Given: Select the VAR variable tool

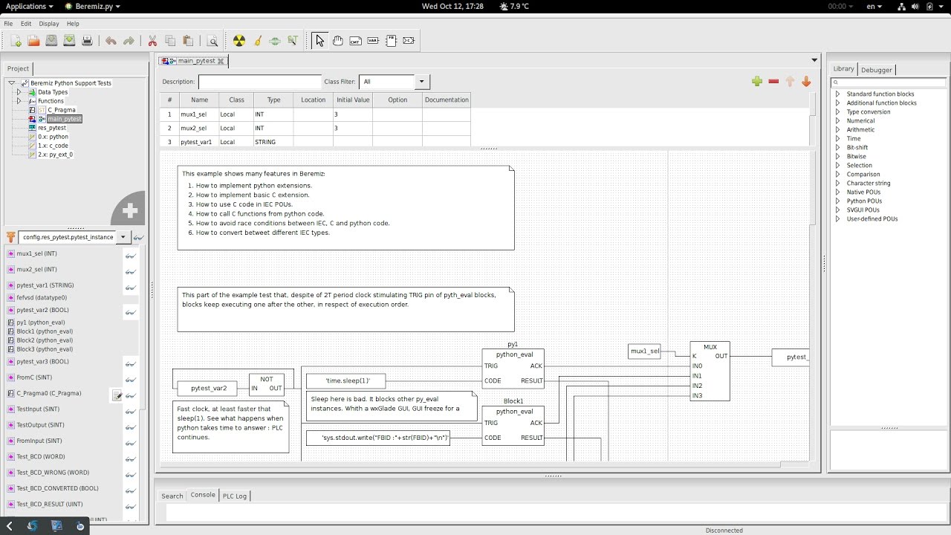Looking at the screenshot, I should 373,41.
